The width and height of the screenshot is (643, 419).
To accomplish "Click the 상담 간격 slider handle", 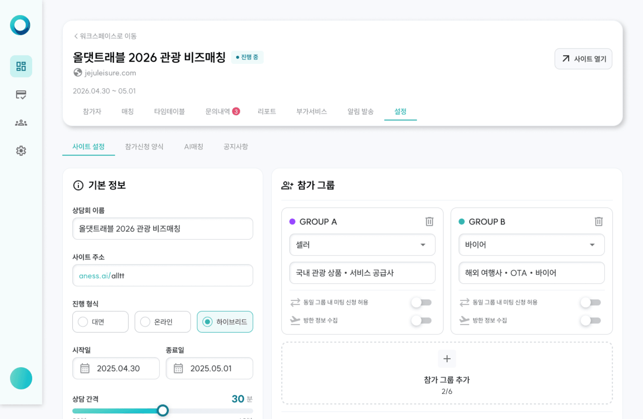I will click(x=163, y=411).
